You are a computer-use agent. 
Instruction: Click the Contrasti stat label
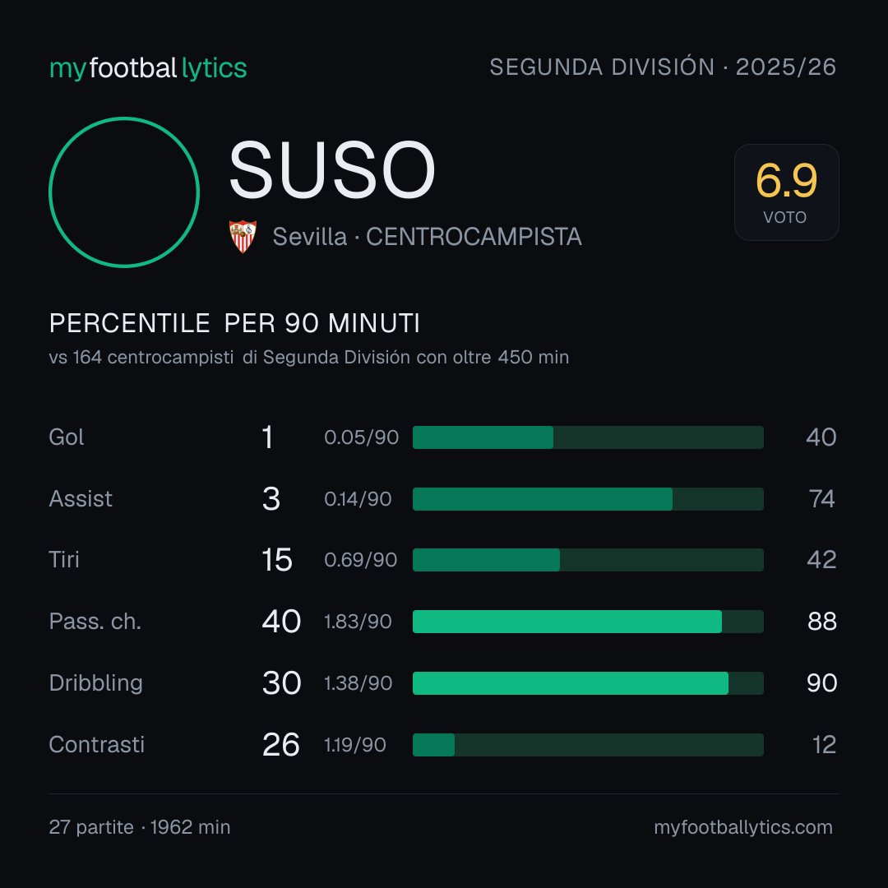point(97,745)
